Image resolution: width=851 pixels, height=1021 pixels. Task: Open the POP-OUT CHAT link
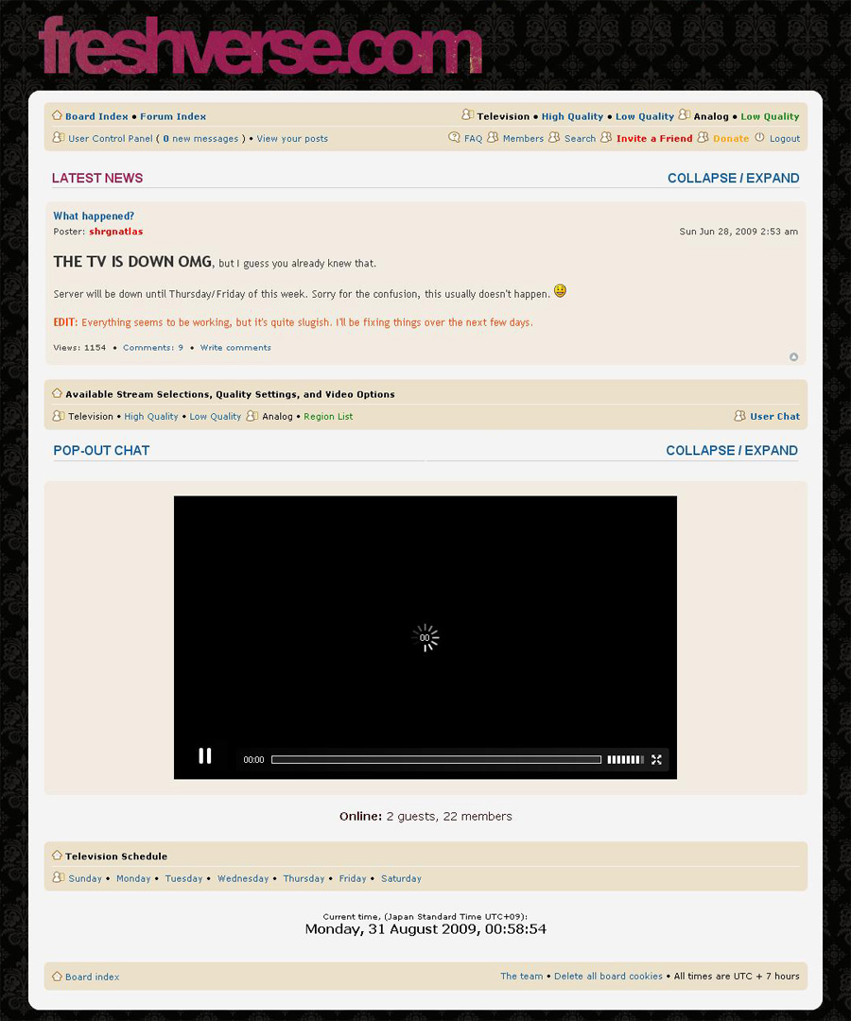[101, 450]
